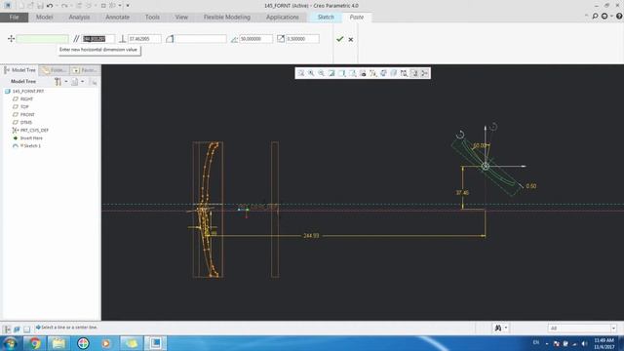624x351 pixels.
Task: Click the vertical dimension field 37.462995
Action: tap(144, 39)
